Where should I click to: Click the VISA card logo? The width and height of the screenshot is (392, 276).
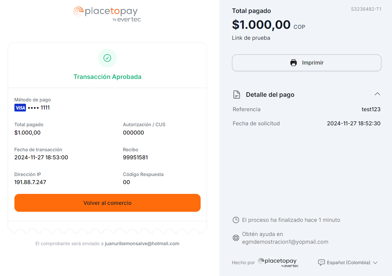pos(20,108)
